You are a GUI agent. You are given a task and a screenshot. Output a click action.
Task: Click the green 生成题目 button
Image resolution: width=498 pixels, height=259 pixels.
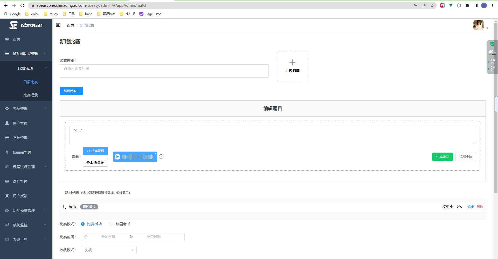click(x=442, y=157)
